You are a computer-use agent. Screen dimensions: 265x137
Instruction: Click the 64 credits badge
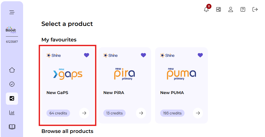[58, 113]
